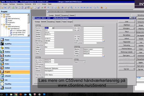Expand the Dagligt tree folder
The height and width of the screenshot is (96, 144).
(x=2, y=15)
